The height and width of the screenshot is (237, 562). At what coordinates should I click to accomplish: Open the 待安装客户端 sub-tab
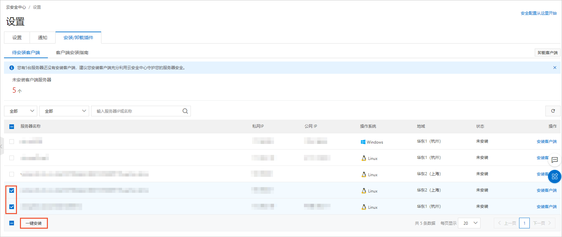[x=26, y=53]
